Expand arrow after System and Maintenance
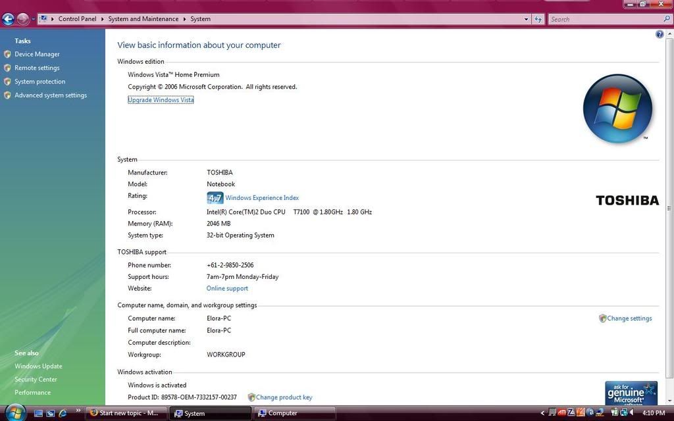This screenshot has height=421, width=674. click(184, 19)
